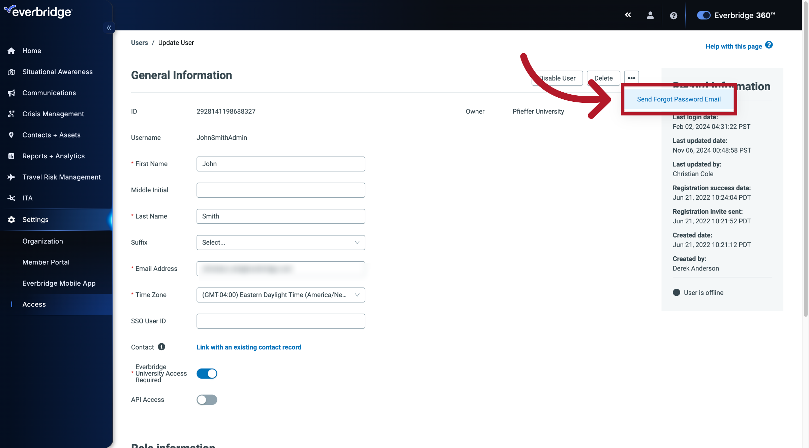Click the help icon beside Help with this page
The width and height of the screenshot is (809, 448).
769,45
